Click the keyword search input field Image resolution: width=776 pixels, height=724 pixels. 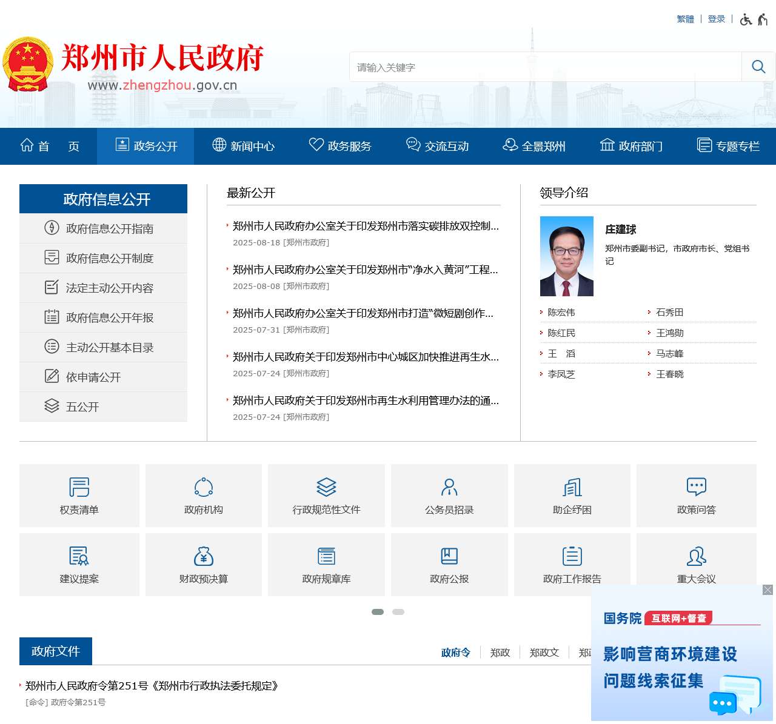(x=540, y=67)
